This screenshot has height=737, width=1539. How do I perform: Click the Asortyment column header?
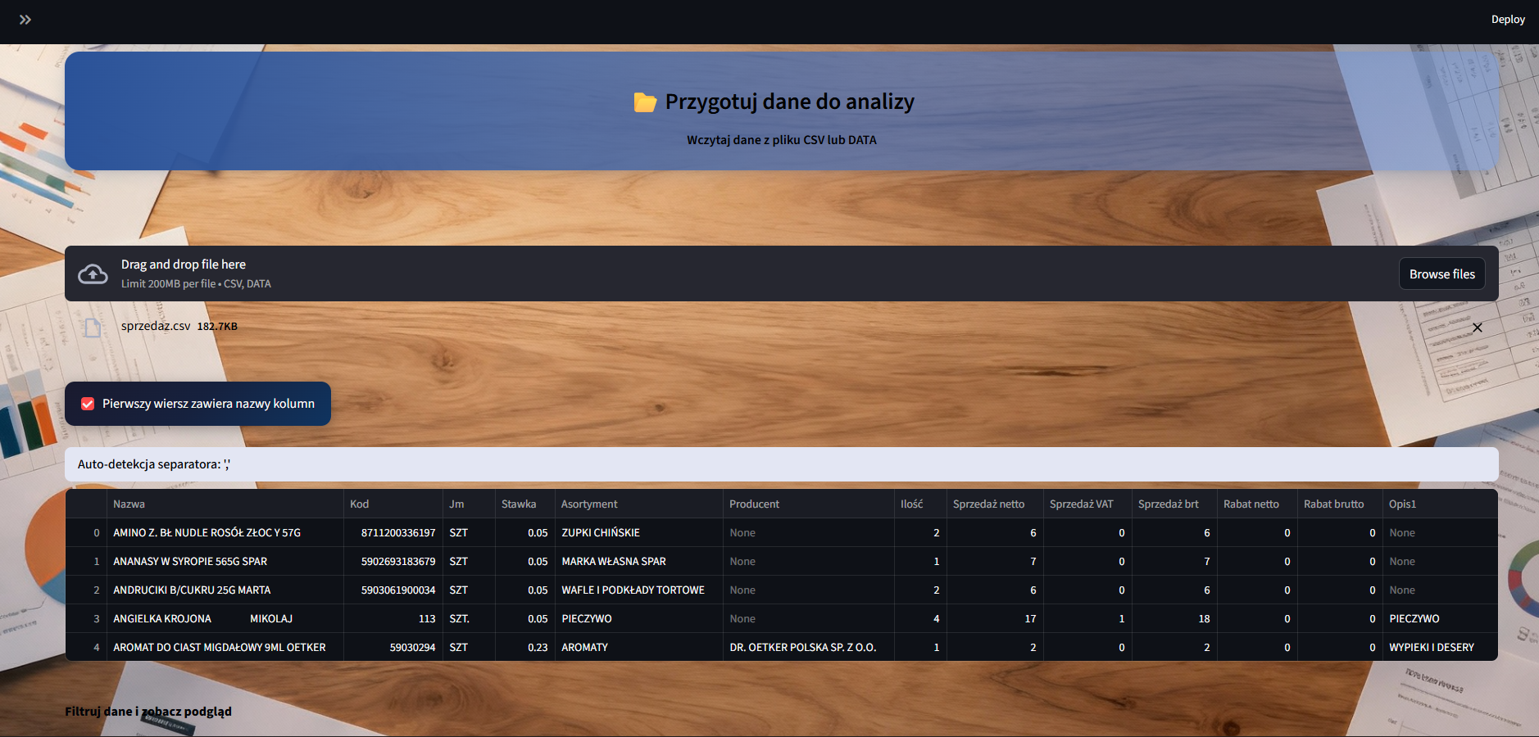[639, 504]
